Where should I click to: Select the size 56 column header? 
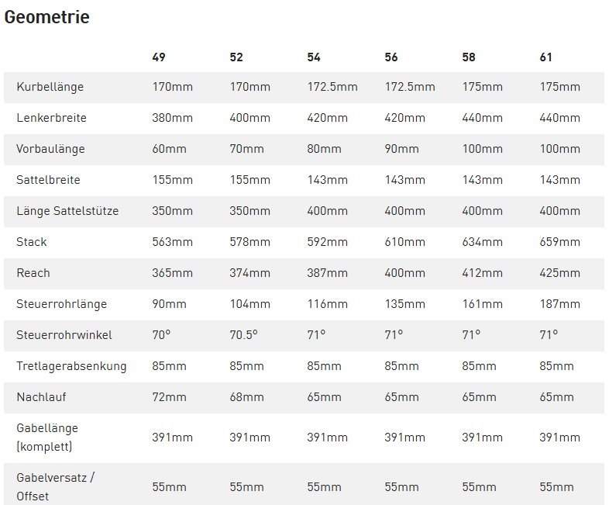(x=391, y=57)
